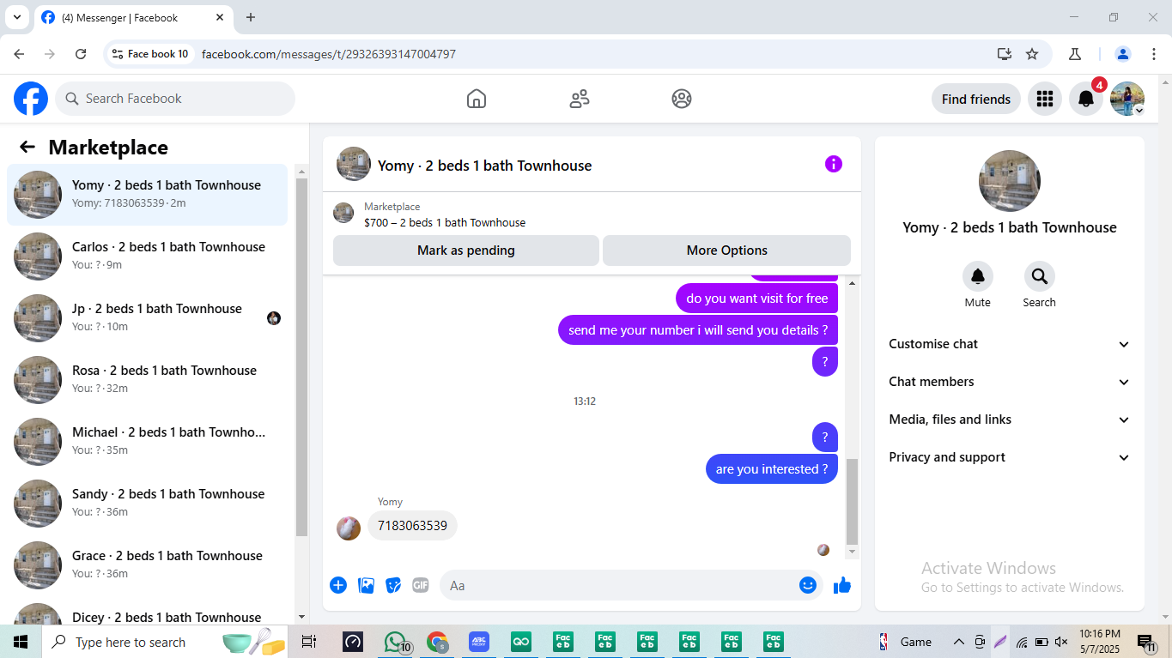Open Jp conversation in the list
Screen dimensions: 1172x658
point(147,318)
